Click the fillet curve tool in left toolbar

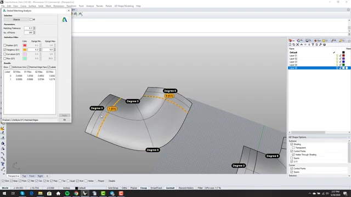(x=3, y=154)
